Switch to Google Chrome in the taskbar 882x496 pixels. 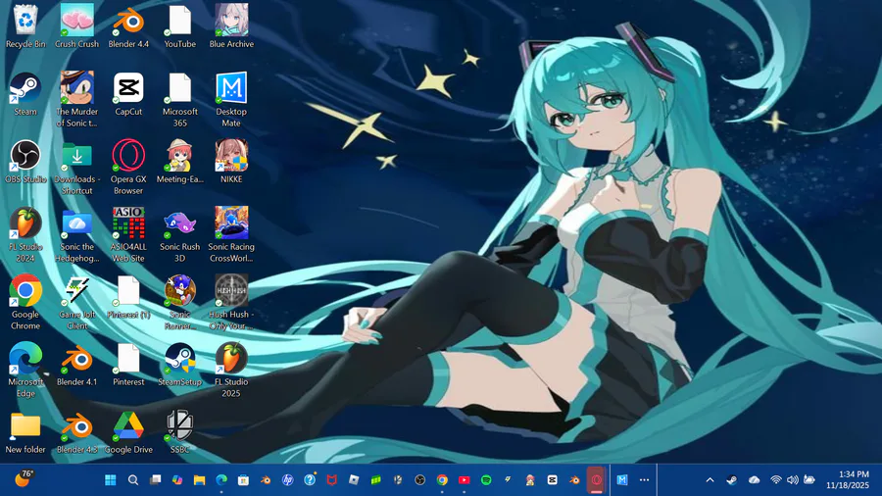[442, 479]
